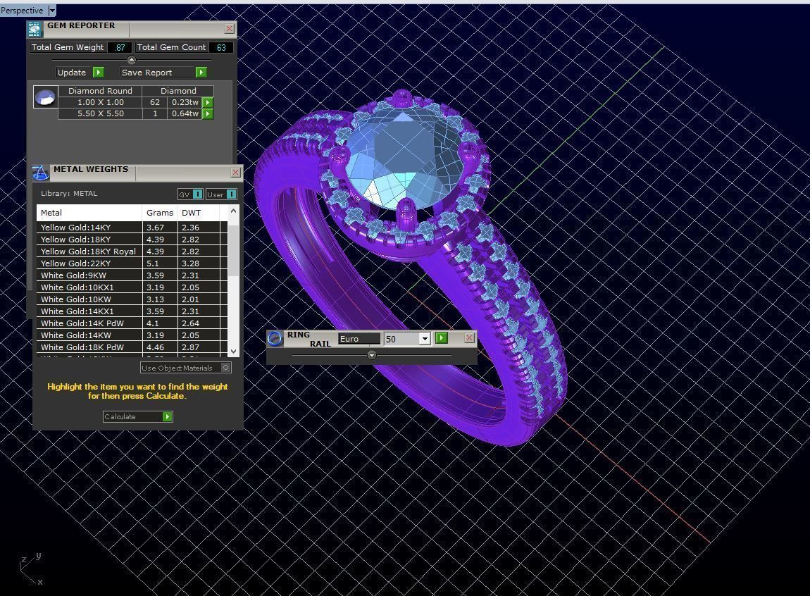Select the Yellow Gold:14KY row
This screenshot has width=810, height=596.
click(132, 228)
